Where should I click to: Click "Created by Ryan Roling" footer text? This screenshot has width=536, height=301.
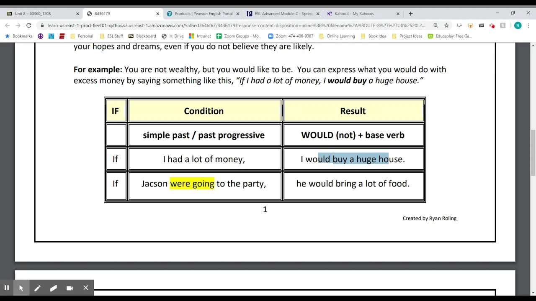click(430, 218)
